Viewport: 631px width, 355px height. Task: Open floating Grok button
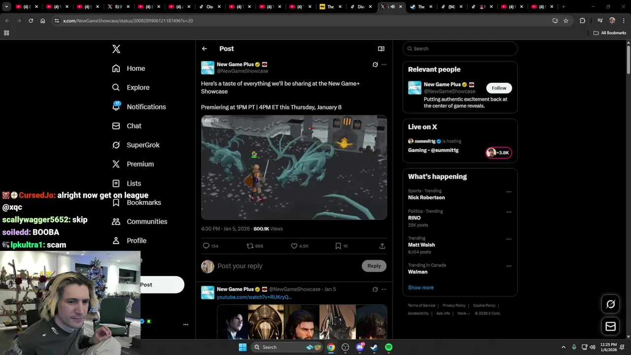[610, 304]
